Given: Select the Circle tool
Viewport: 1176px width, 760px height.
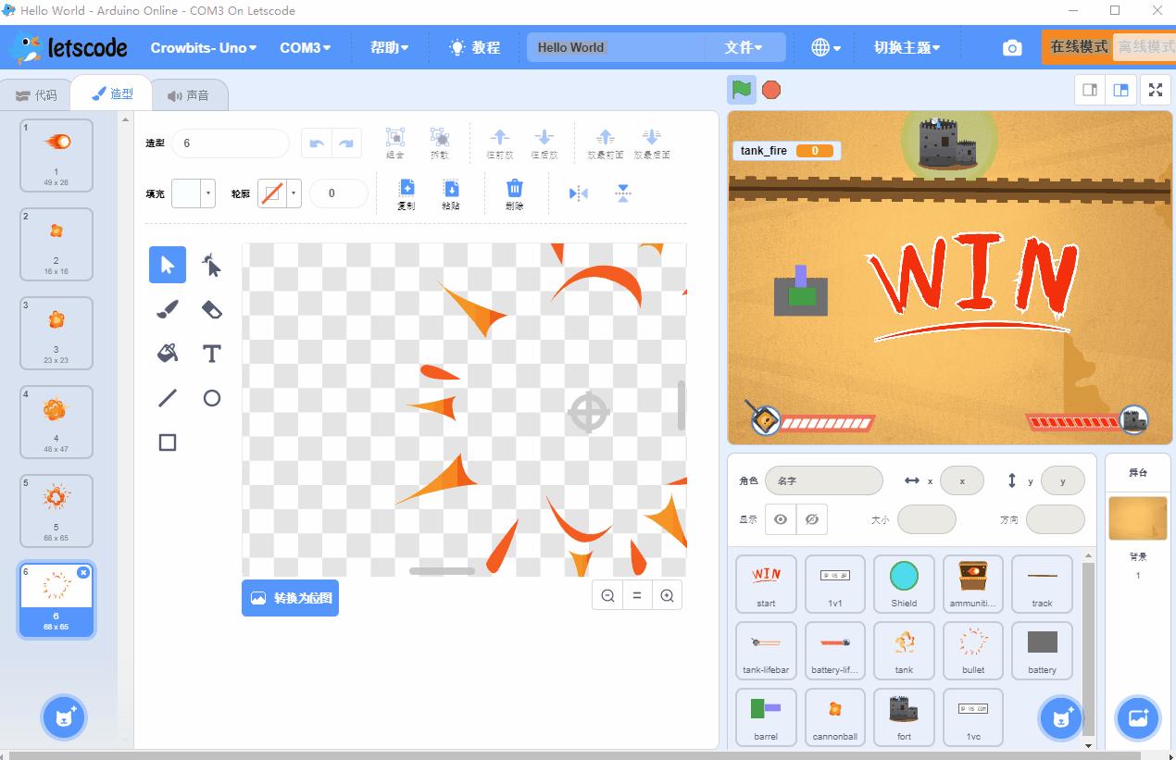Looking at the screenshot, I should pos(212,398).
